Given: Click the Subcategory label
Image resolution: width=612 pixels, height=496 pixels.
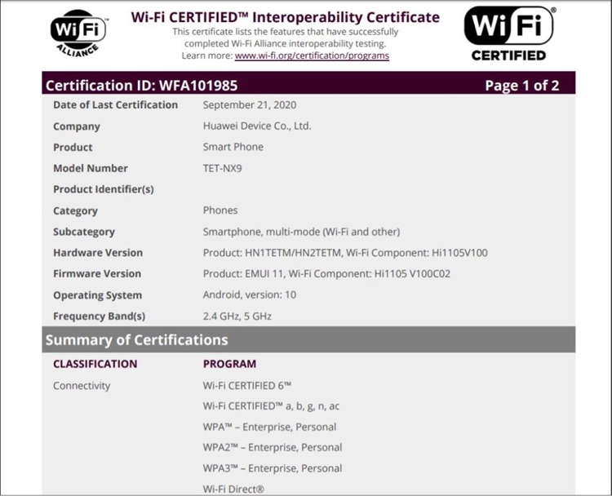Looking at the screenshot, I should [84, 232].
